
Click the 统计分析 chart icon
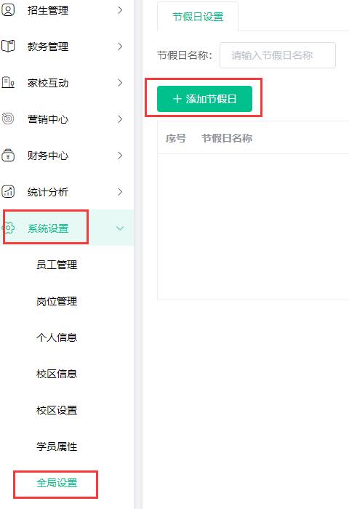pos(8,191)
